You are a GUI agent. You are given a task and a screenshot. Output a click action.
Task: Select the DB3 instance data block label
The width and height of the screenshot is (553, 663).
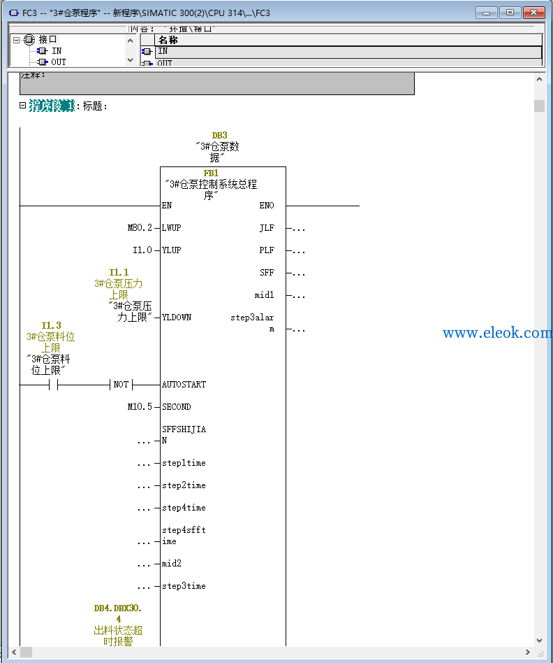tap(219, 135)
